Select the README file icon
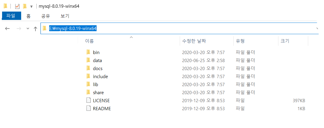The width and height of the screenshot is (324, 128). coord(89,108)
